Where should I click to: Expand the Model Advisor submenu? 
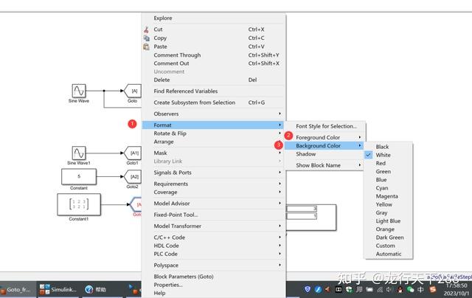(213, 204)
